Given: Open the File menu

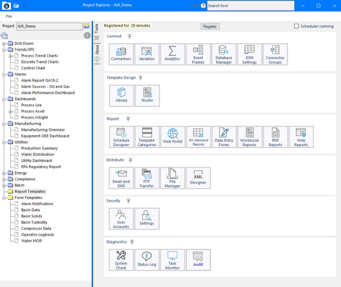Looking at the screenshot, I should [9, 16].
